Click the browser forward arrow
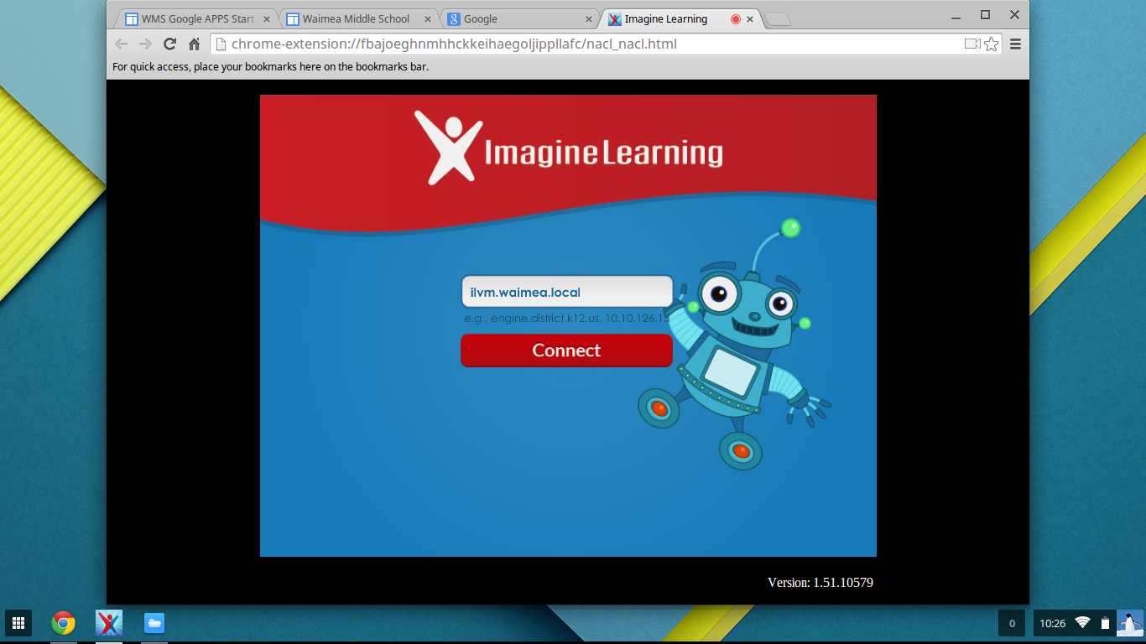The height and width of the screenshot is (644, 1146). tap(145, 44)
